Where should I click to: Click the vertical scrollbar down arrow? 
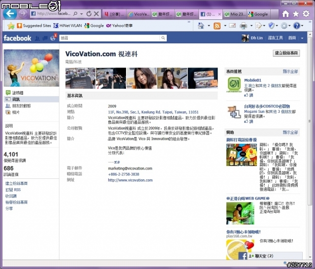click(x=310, y=257)
